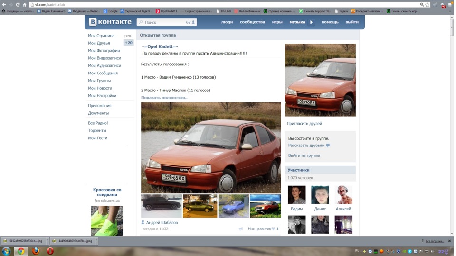Click the +20 friend requests badge

tap(129, 43)
